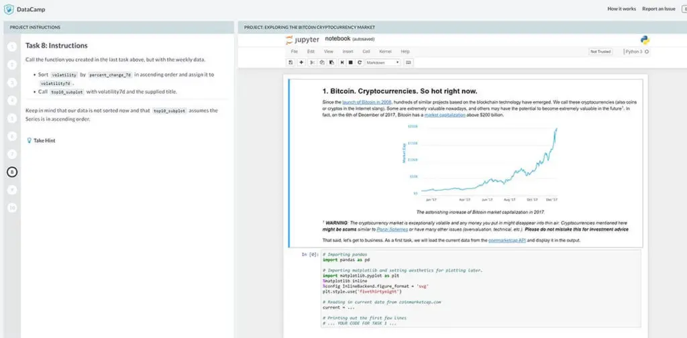Open the command palette keyboard icon

point(409,62)
